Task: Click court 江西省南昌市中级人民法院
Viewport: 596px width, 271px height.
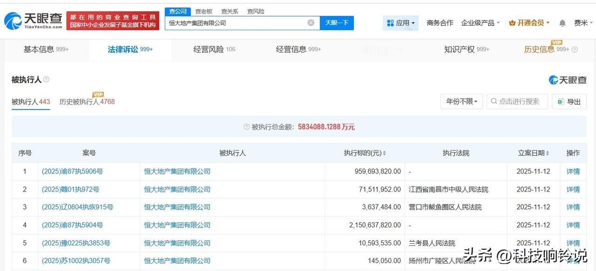Action: tap(448, 189)
